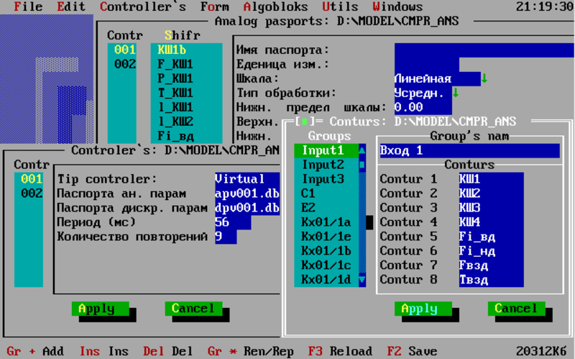Click the Groups list scroll-up arrow
575x359 pixels.
click(362, 150)
